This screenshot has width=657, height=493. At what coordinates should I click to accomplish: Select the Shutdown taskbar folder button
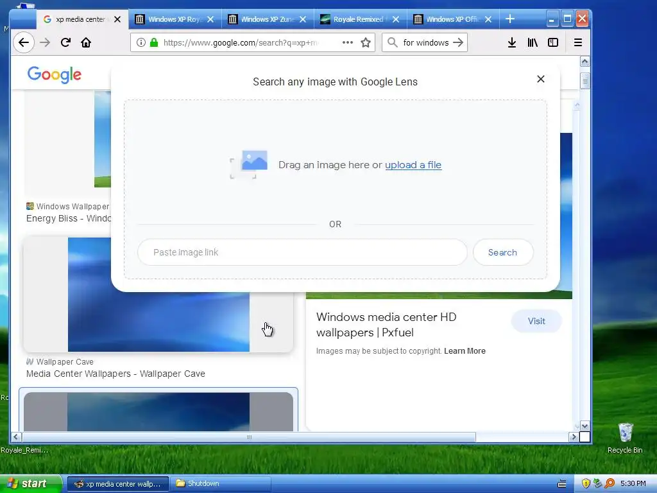coord(221,484)
